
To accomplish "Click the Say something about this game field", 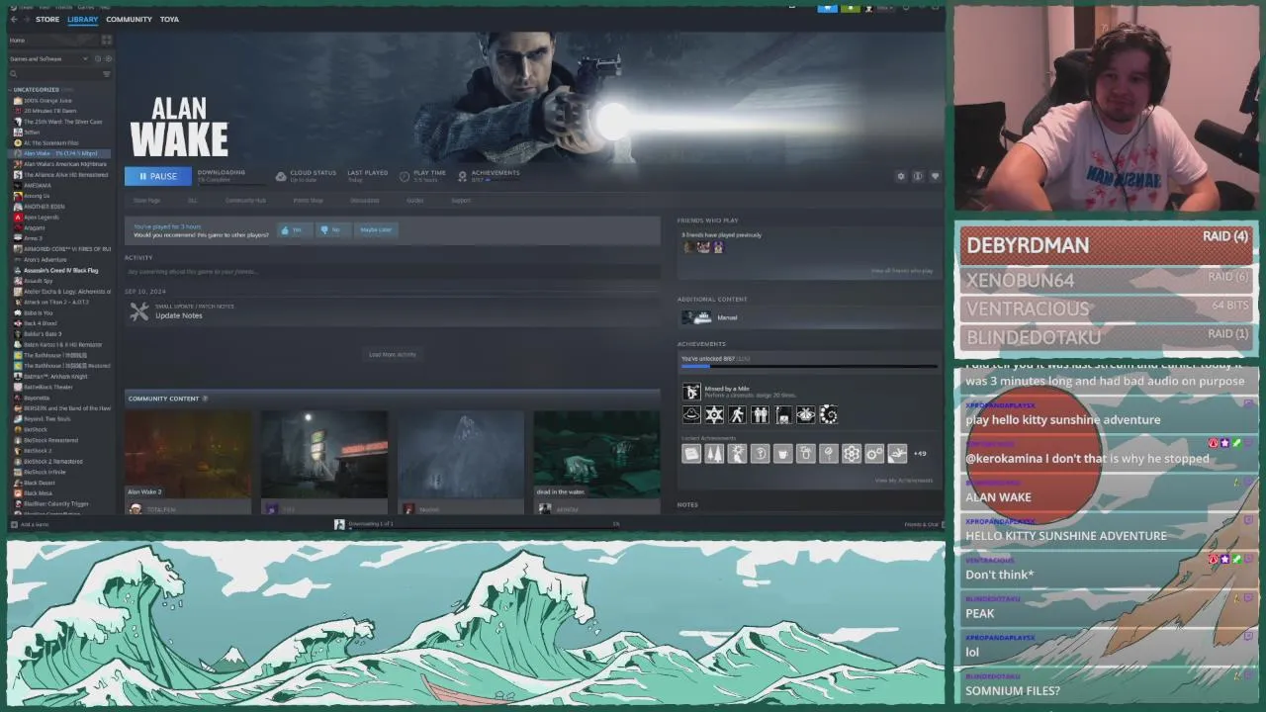I will 392,271.
